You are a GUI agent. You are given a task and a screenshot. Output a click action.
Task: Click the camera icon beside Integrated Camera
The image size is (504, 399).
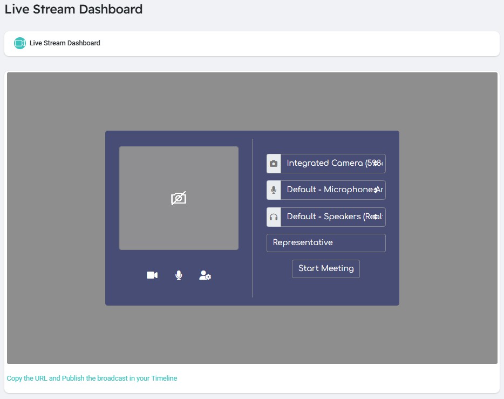(x=274, y=164)
